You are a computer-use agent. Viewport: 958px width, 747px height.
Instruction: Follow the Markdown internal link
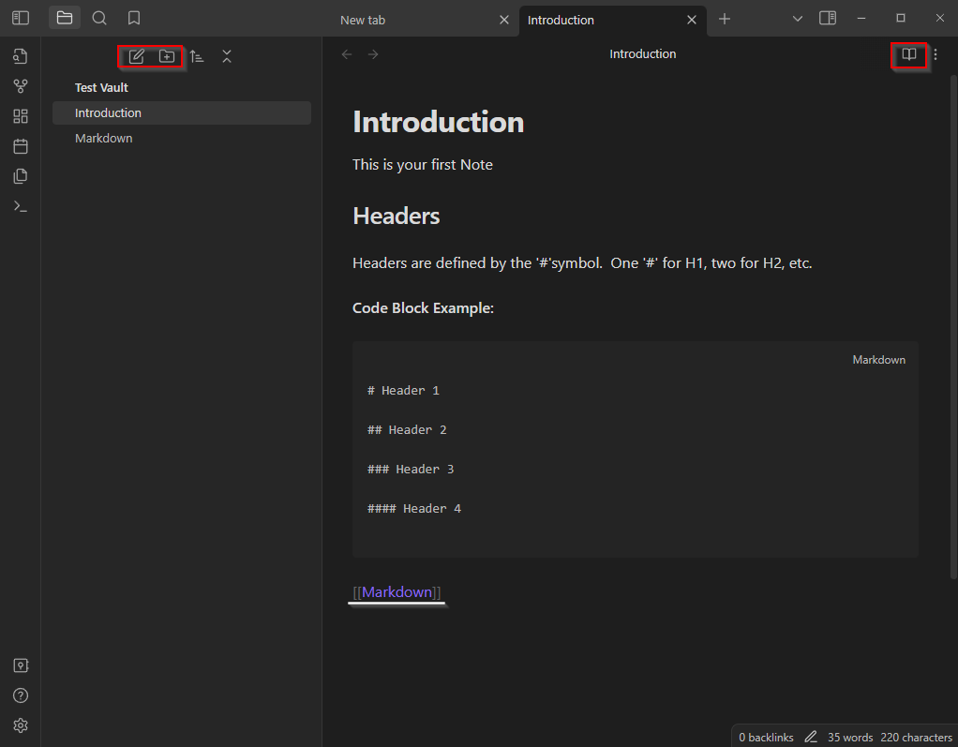[x=397, y=591]
